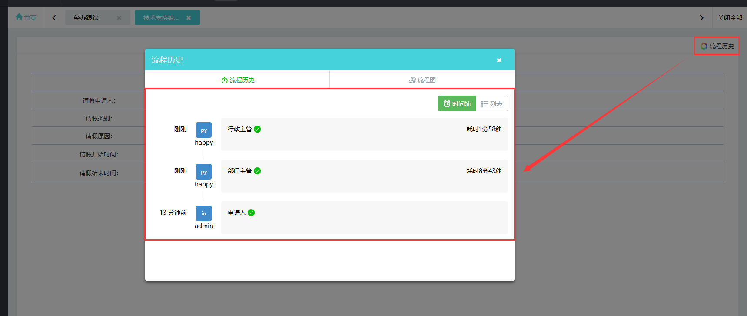Click the admin avatar beside 申请人

[x=204, y=213]
